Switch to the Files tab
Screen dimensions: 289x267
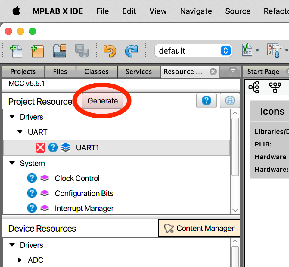tap(60, 72)
